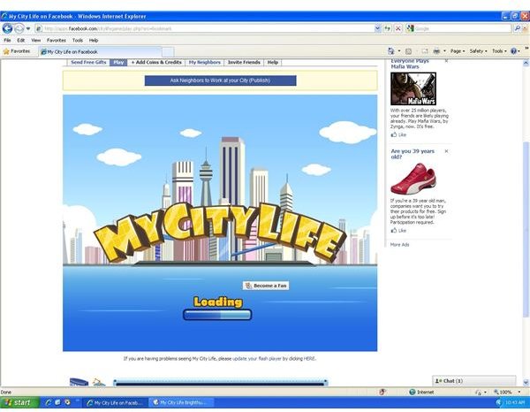Image resolution: width=530 pixels, height=412 pixels.
Task: Open the Help menu in the menu bar
Action: click(94, 41)
